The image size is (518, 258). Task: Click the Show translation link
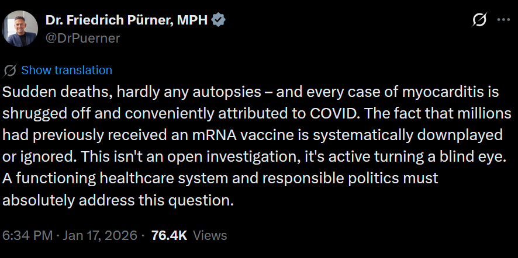[x=67, y=71]
